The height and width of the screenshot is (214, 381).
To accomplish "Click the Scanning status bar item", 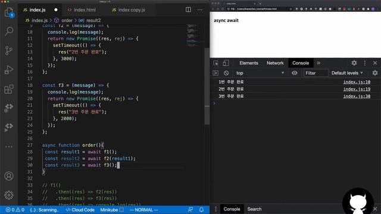I will (x=45, y=210).
